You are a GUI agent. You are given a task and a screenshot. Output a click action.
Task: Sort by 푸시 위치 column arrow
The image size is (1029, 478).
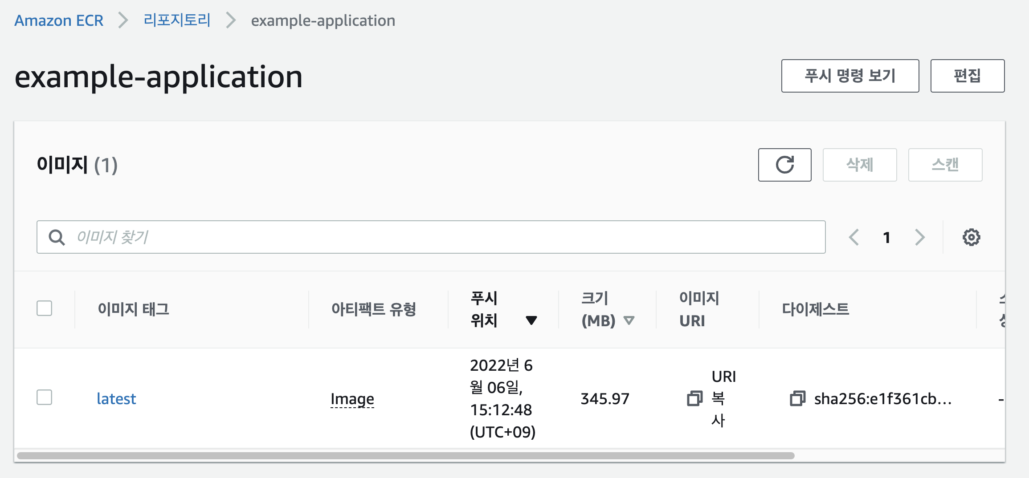click(x=531, y=320)
